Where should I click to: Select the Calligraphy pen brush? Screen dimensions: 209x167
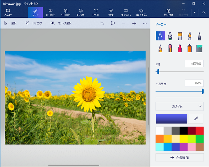click(x=170, y=36)
